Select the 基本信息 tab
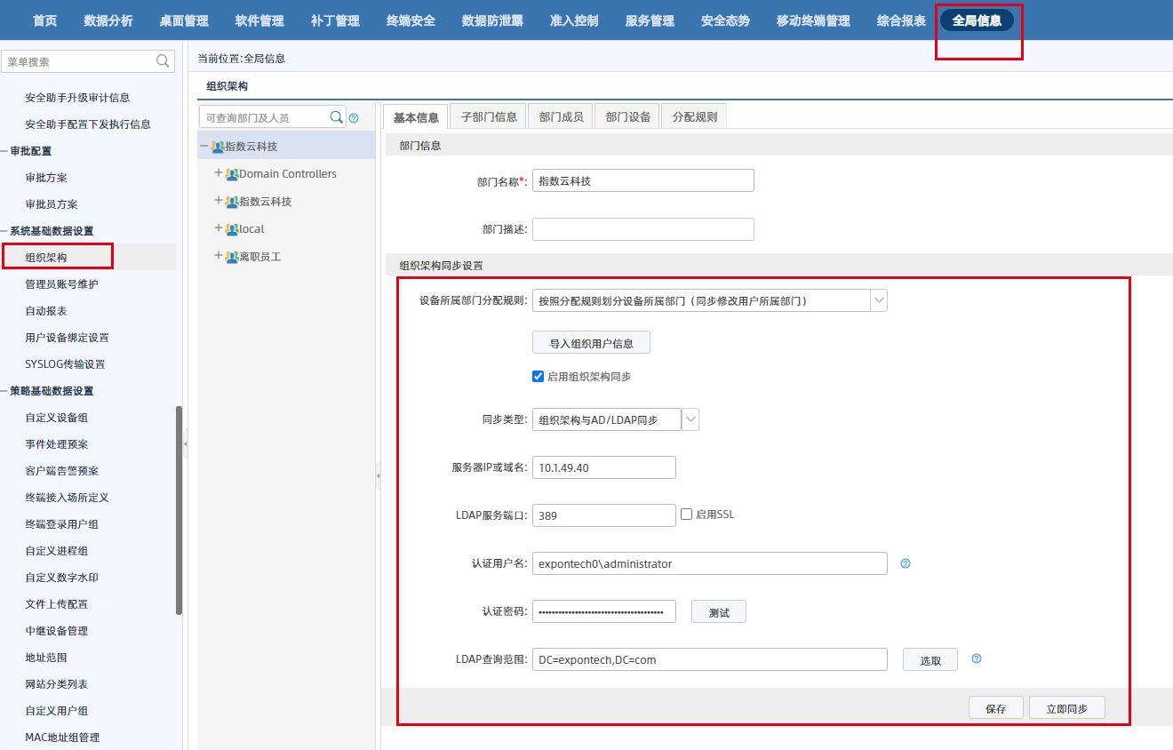This screenshot has height=750, width=1173. (x=416, y=116)
